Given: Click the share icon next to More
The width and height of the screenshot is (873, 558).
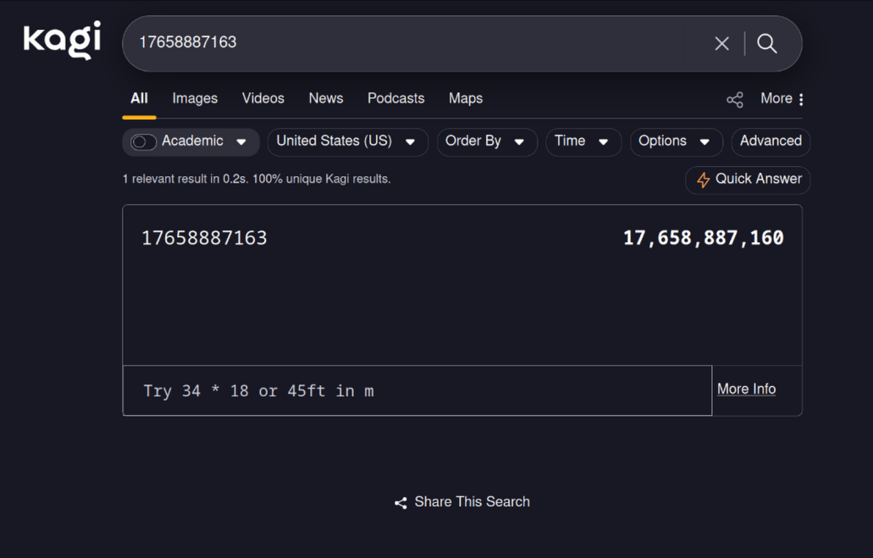Looking at the screenshot, I should (734, 100).
